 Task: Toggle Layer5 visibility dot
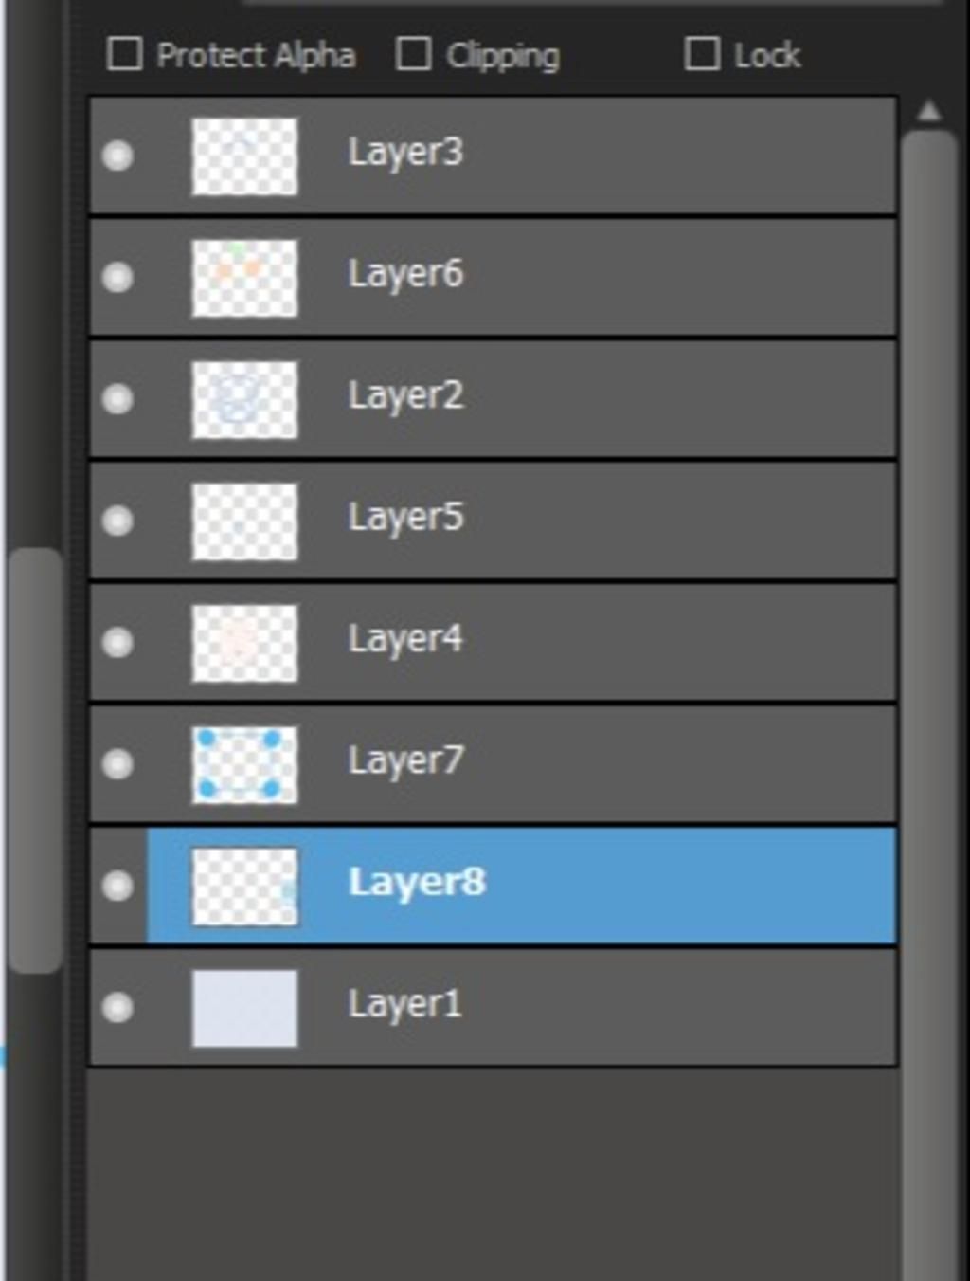pos(117,521)
